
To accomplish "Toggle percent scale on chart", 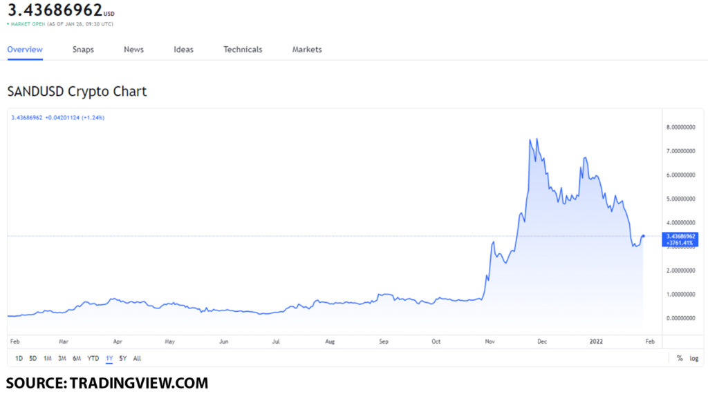I will 680,358.
